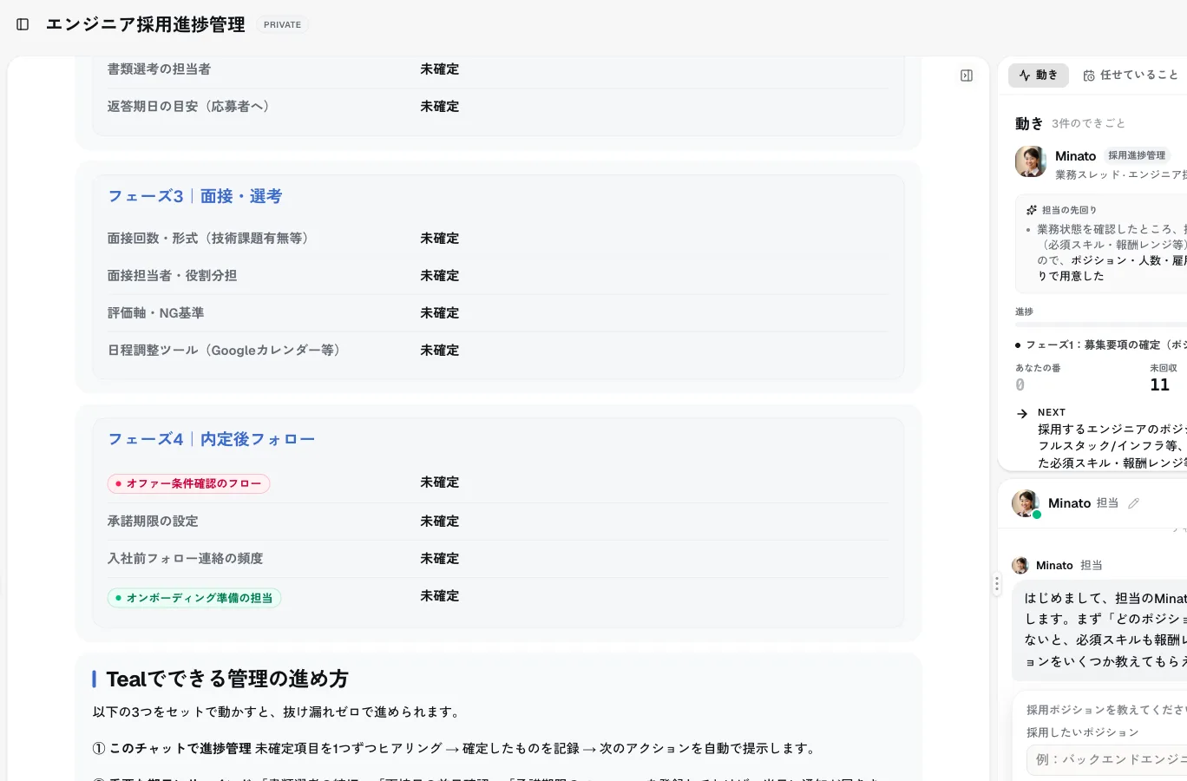This screenshot has height=781, width=1187.
Task: Toggle the left sidebar panel icon
Action: click(x=23, y=24)
